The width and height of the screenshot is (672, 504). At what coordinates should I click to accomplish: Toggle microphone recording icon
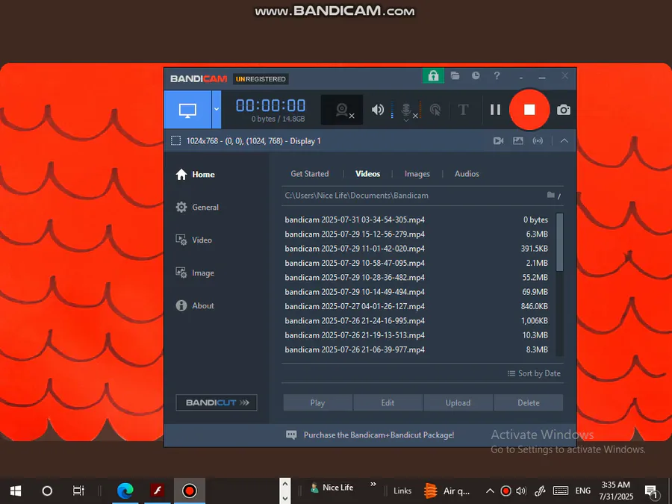406,111
